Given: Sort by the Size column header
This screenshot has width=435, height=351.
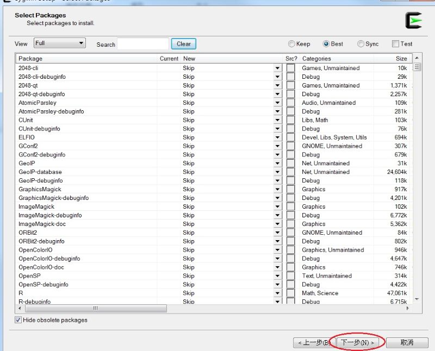Looking at the screenshot, I should [x=393, y=59].
